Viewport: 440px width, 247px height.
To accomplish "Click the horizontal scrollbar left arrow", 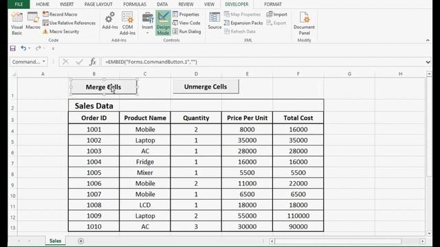I will tap(272, 241).
